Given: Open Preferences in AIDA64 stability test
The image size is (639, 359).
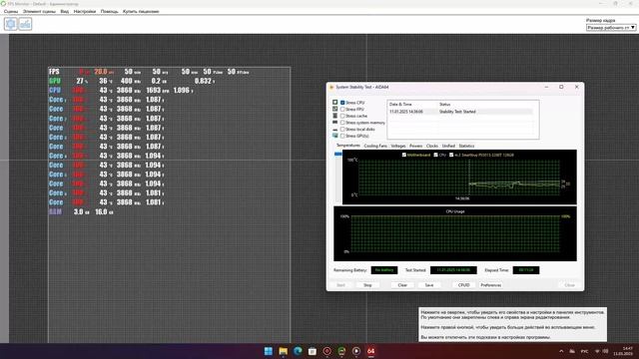Looking at the screenshot, I should click(490, 285).
